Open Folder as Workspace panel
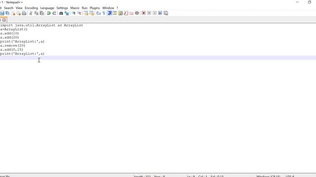 131,13
